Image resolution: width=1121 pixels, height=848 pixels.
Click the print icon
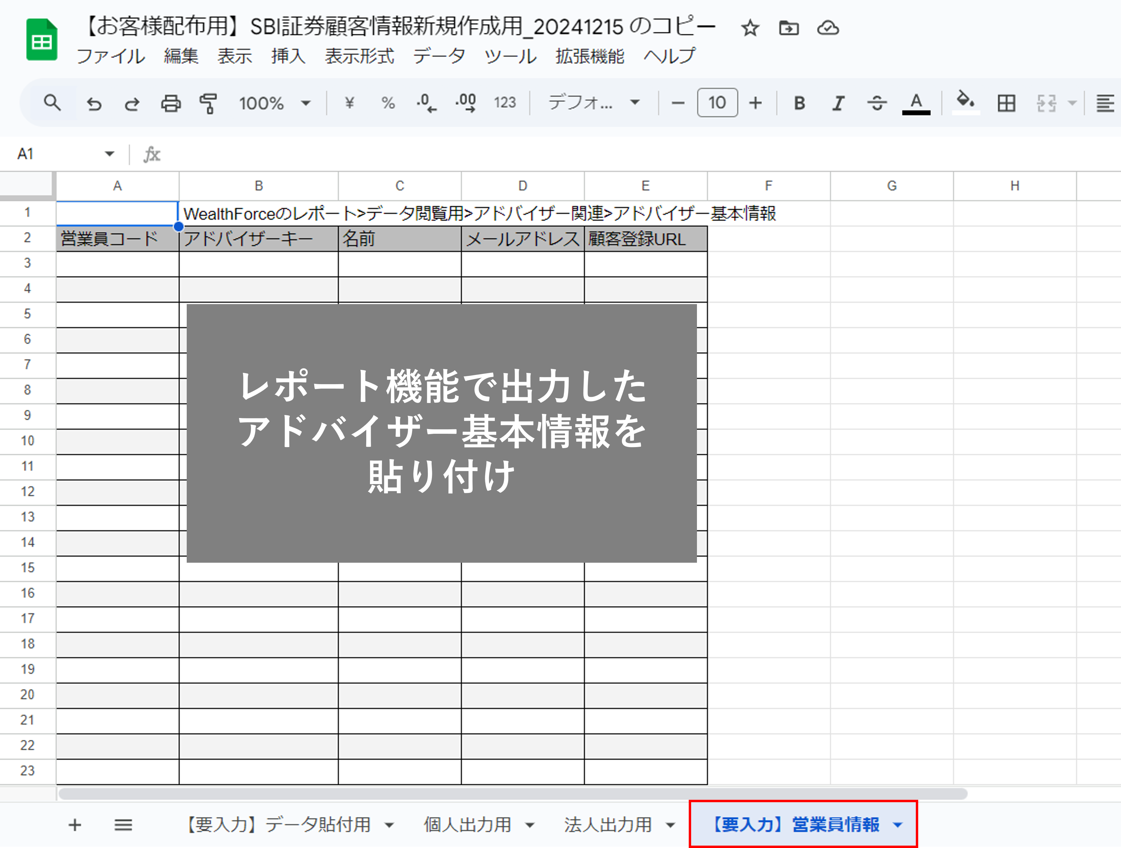(171, 103)
